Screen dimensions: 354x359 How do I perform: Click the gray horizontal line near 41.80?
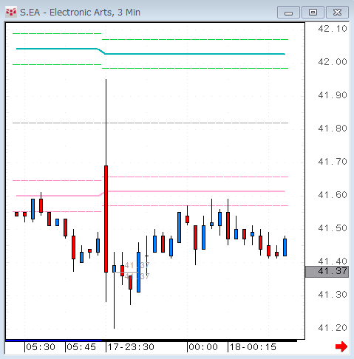coord(150,123)
